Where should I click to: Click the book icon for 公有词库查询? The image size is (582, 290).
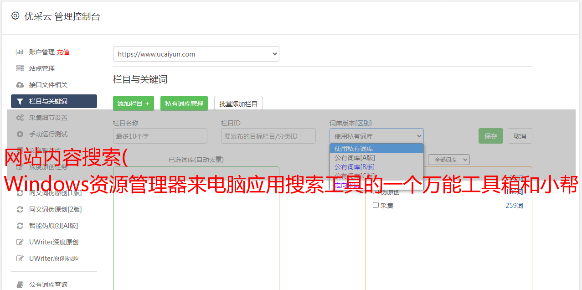point(20,285)
